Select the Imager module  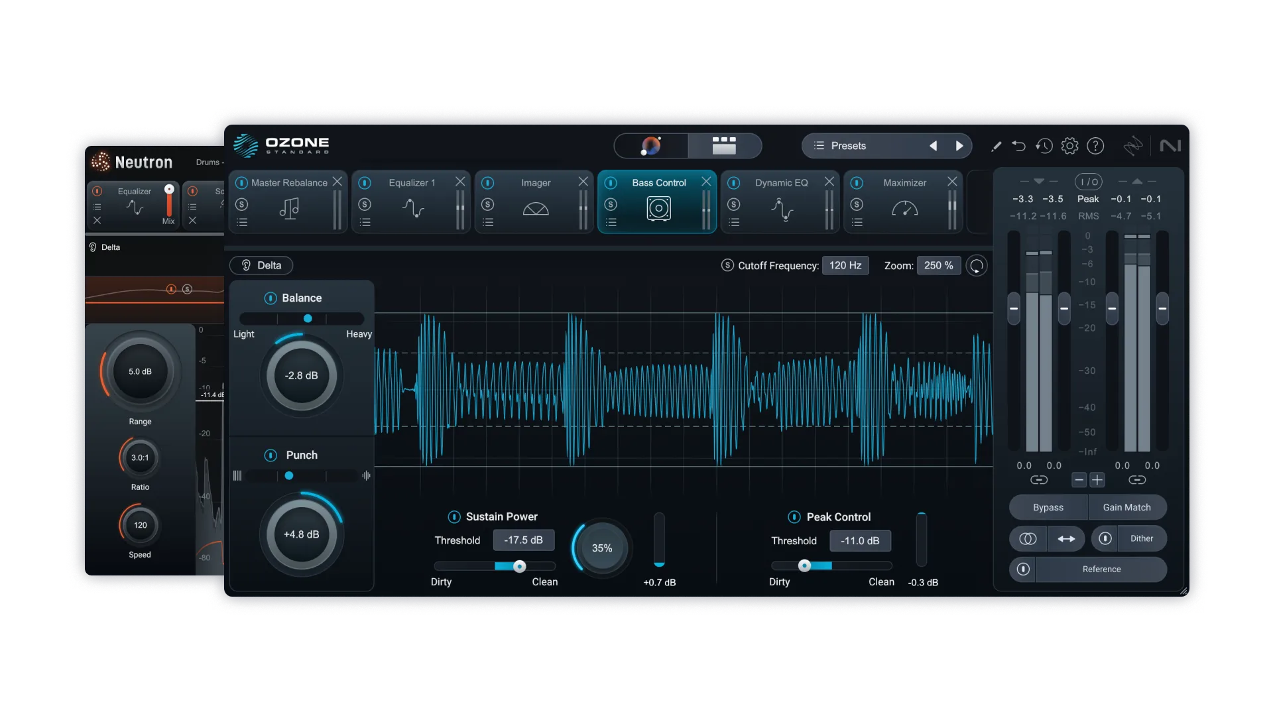[x=534, y=182]
